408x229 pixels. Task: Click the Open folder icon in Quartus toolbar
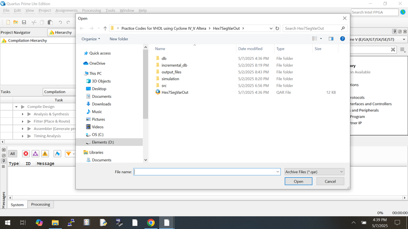click(x=16, y=22)
